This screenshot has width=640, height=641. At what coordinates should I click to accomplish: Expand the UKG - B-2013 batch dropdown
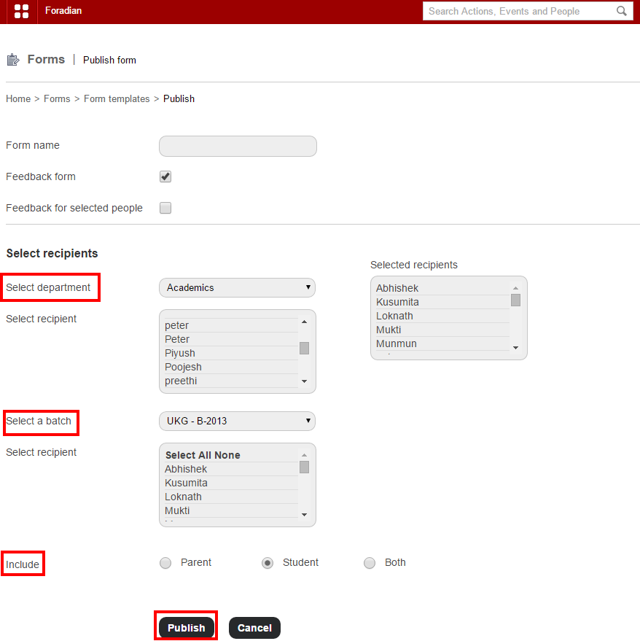(x=237, y=421)
